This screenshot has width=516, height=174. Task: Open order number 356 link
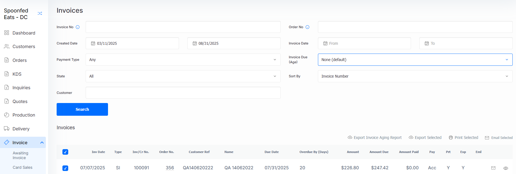click(170, 168)
